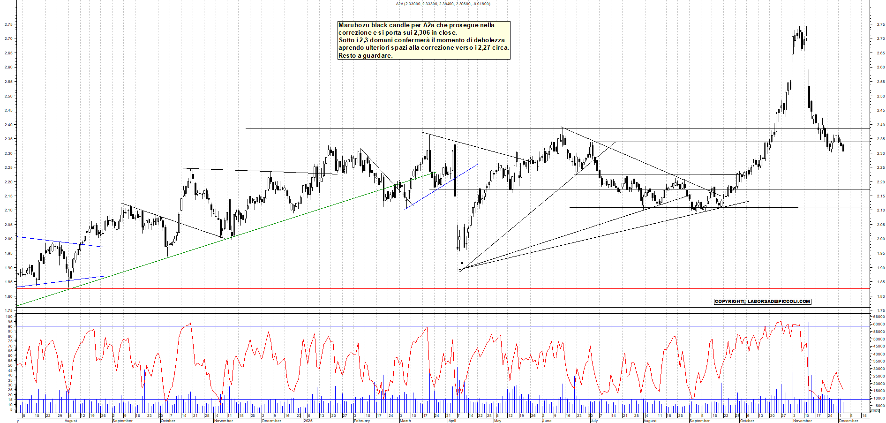Click the A2A quote title at chart top
This screenshot has height=423, width=886.
point(444,4)
